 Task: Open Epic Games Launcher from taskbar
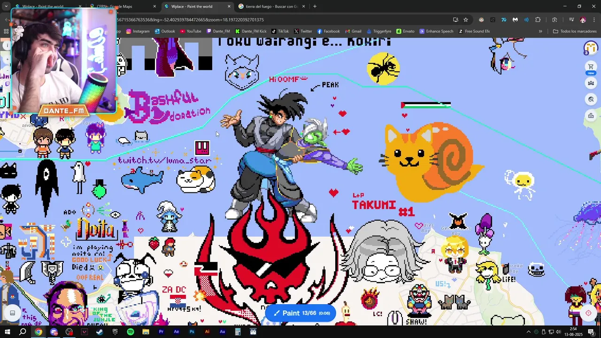(x=115, y=332)
